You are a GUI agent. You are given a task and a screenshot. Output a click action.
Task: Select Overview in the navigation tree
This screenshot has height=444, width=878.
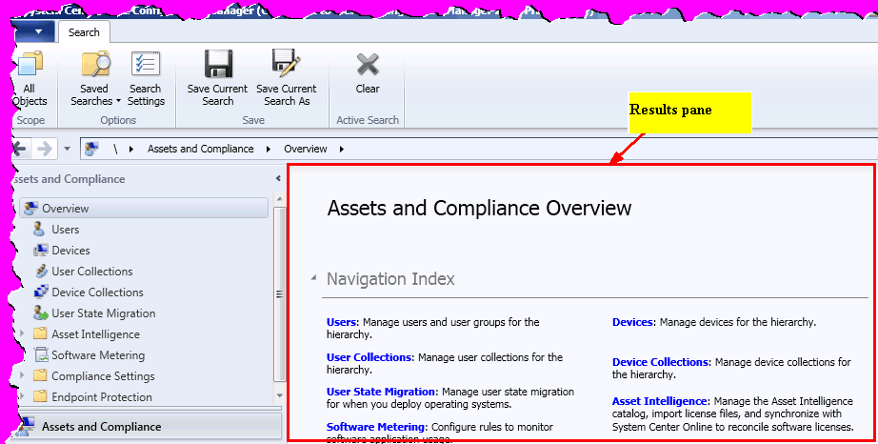click(145, 209)
